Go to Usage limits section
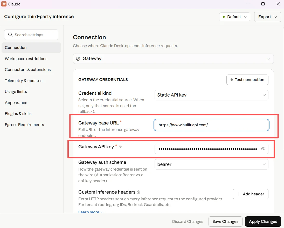Image resolution: width=284 pixels, height=228 pixels. [x=16, y=92]
